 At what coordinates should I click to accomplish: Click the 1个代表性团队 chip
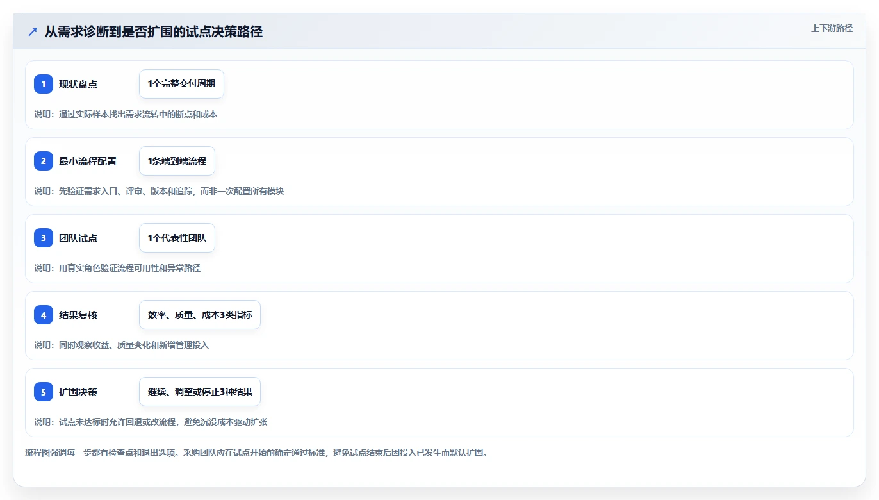[177, 238]
